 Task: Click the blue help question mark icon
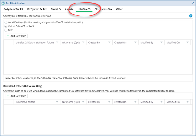[x=191, y=16]
